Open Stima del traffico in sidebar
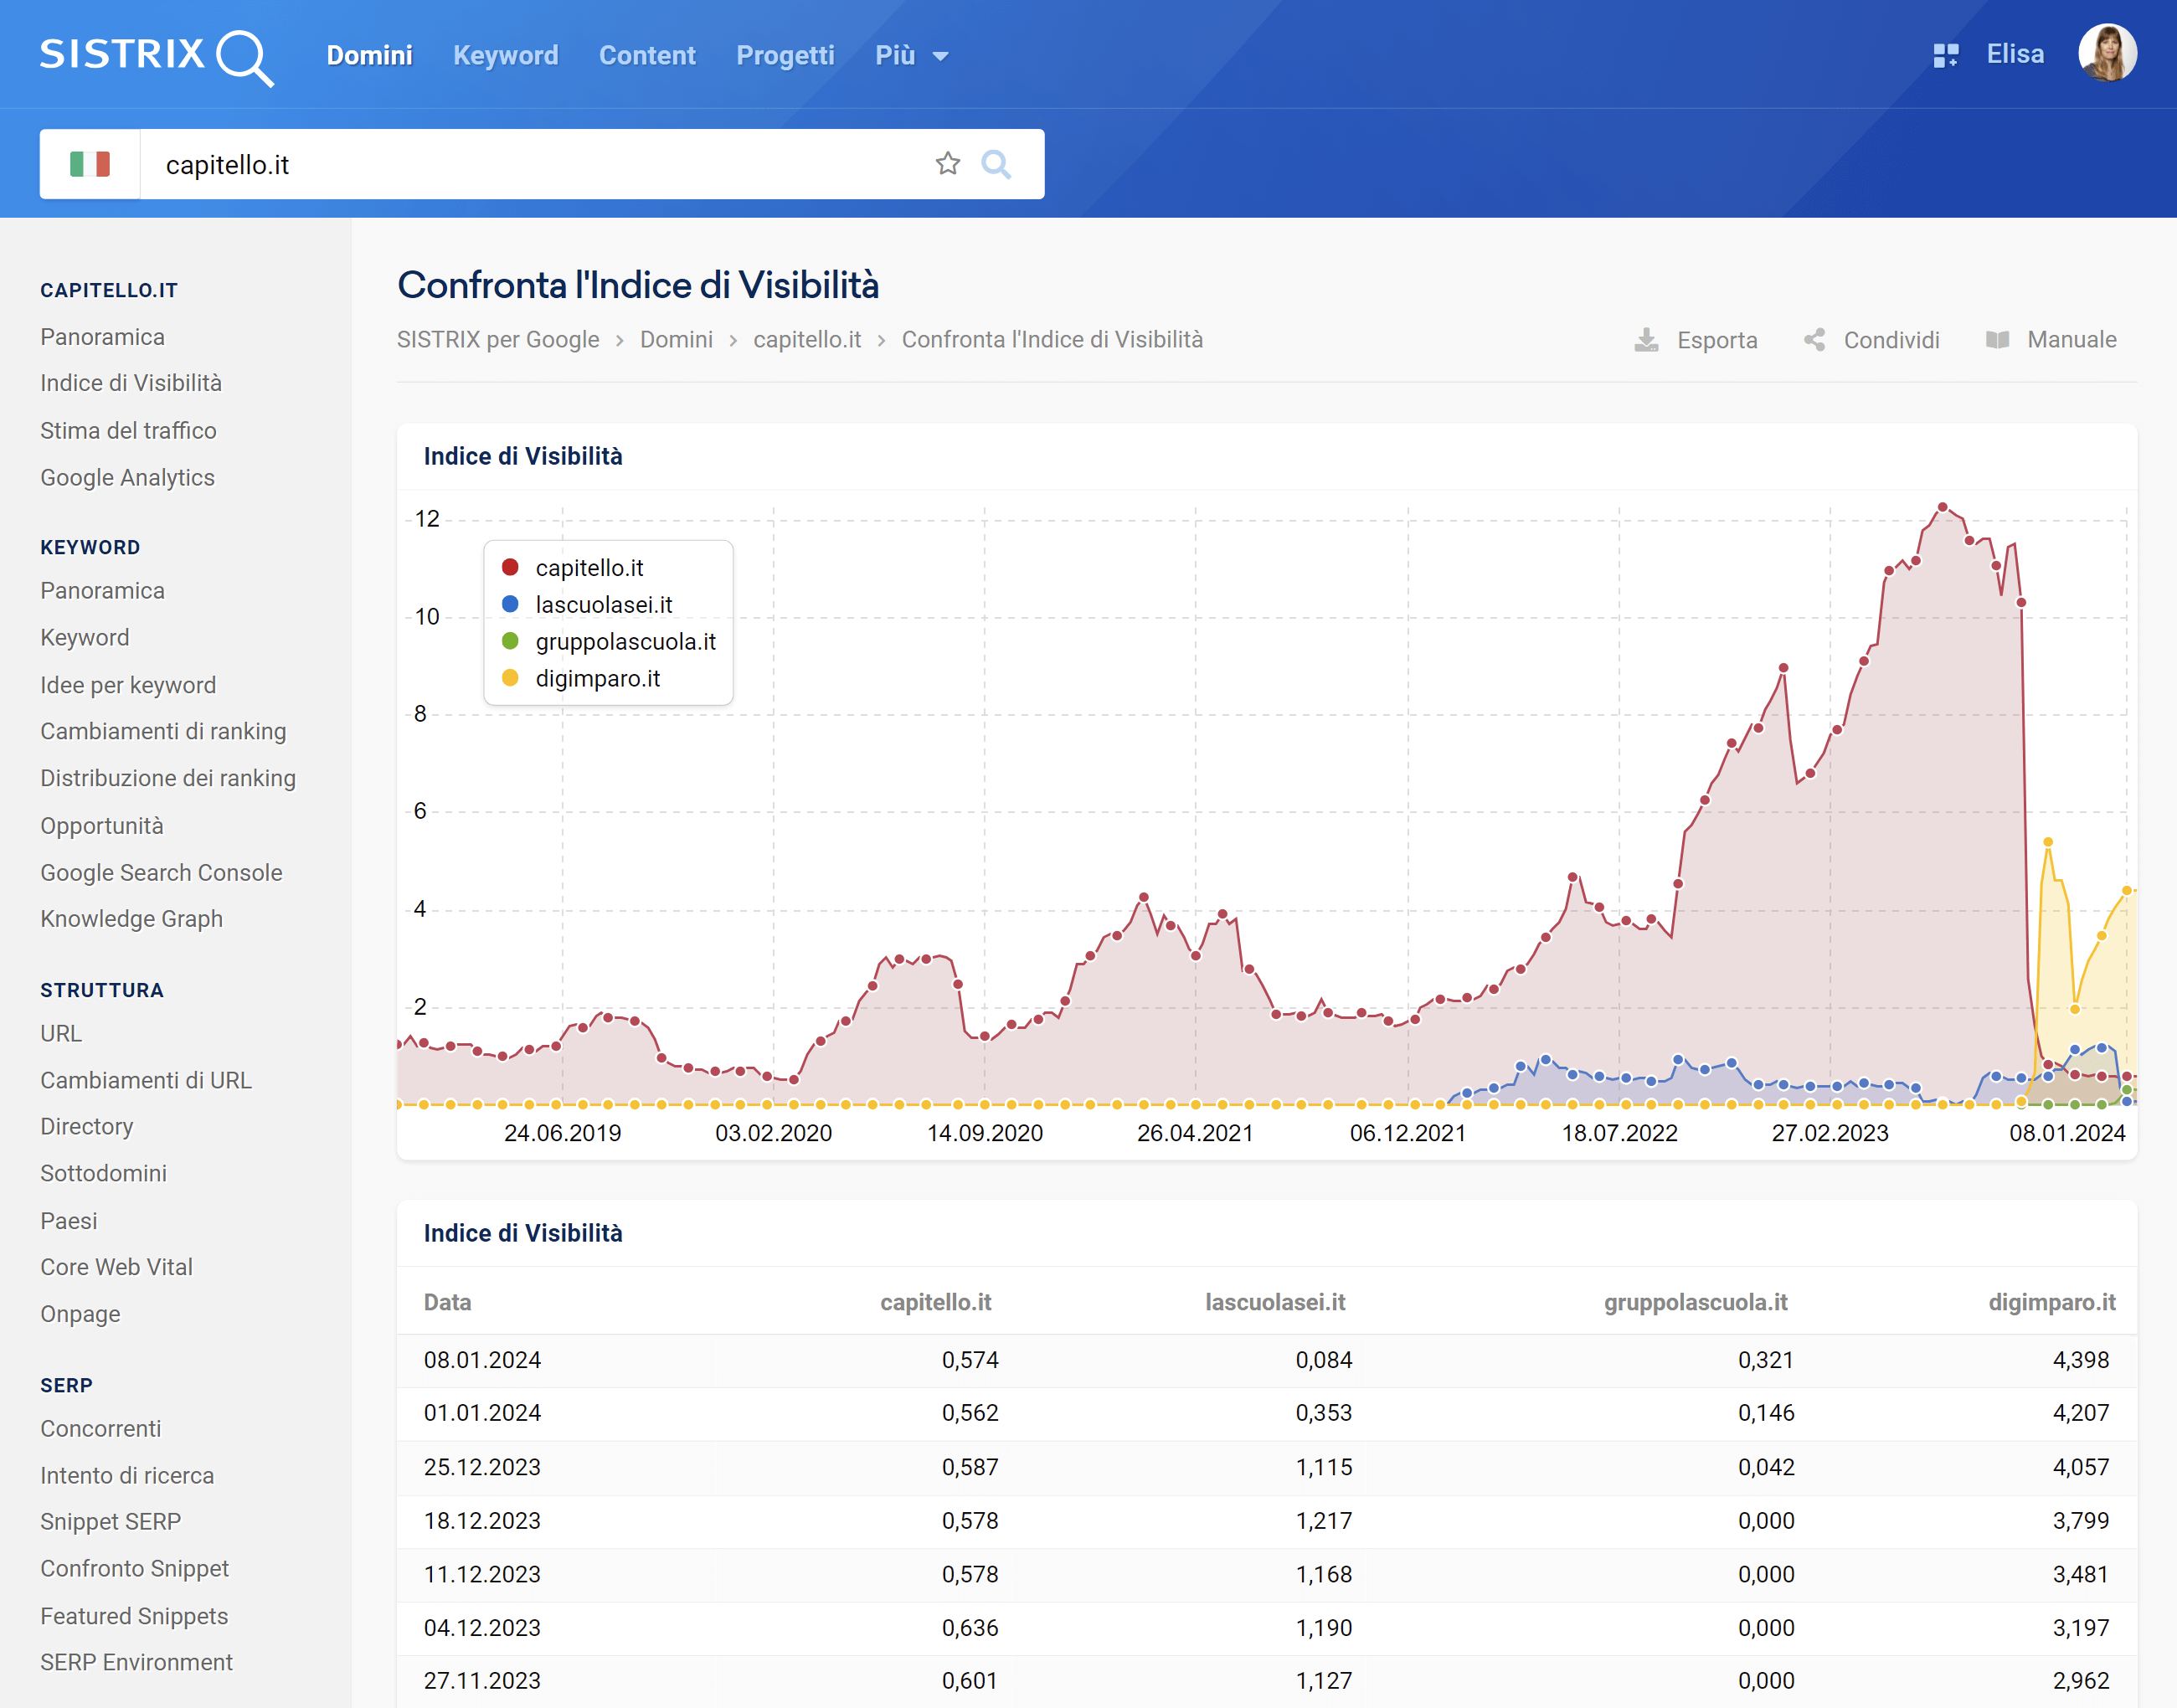The height and width of the screenshot is (1708, 2177). (128, 431)
